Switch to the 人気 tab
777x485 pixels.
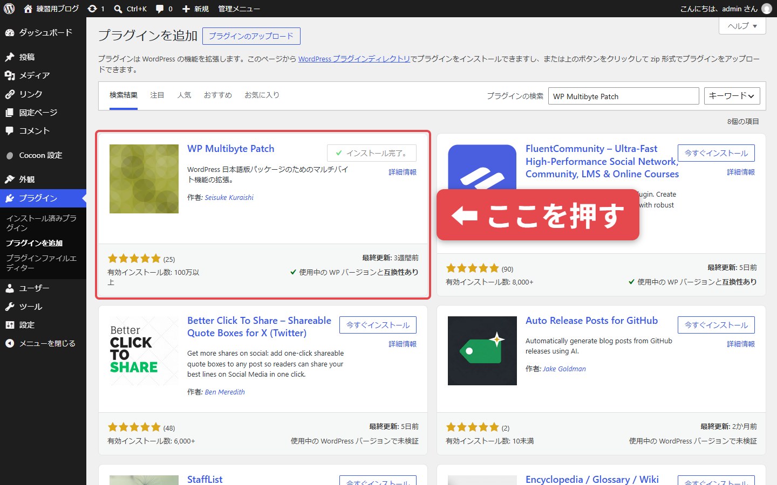click(185, 95)
